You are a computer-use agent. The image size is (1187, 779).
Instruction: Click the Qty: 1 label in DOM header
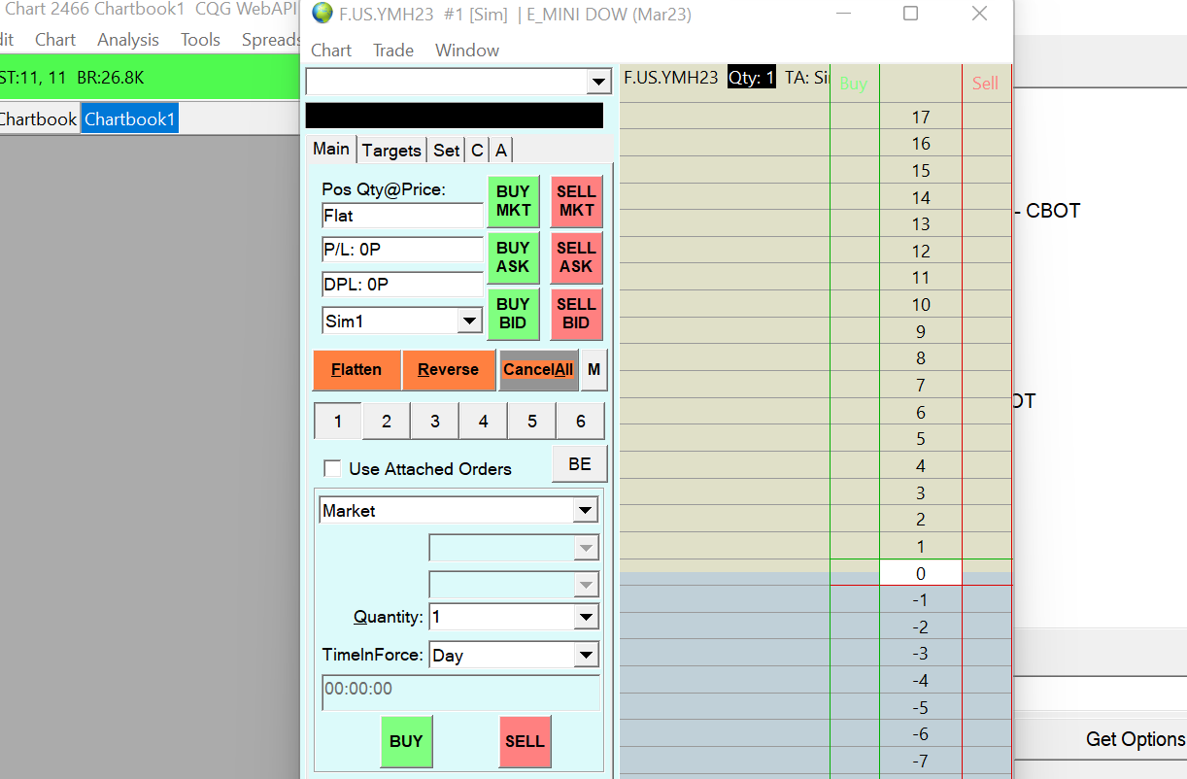click(x=752, y=79)
